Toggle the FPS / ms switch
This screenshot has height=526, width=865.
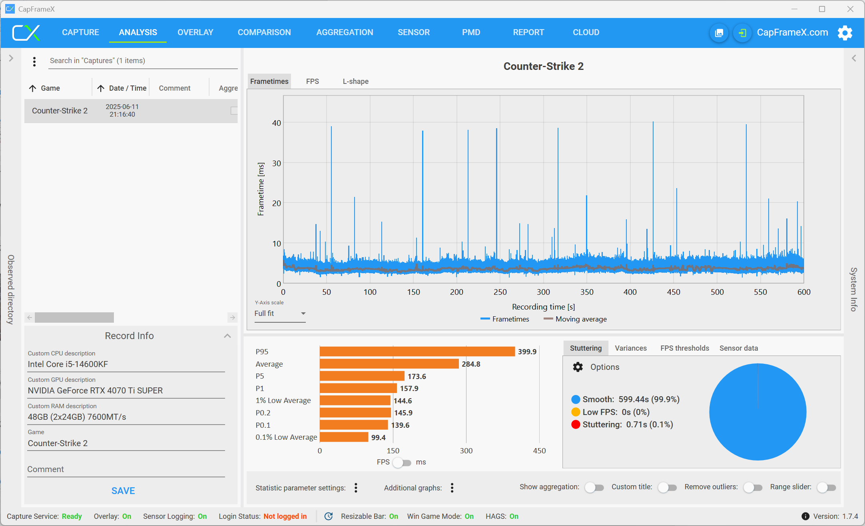click(402, 462)
